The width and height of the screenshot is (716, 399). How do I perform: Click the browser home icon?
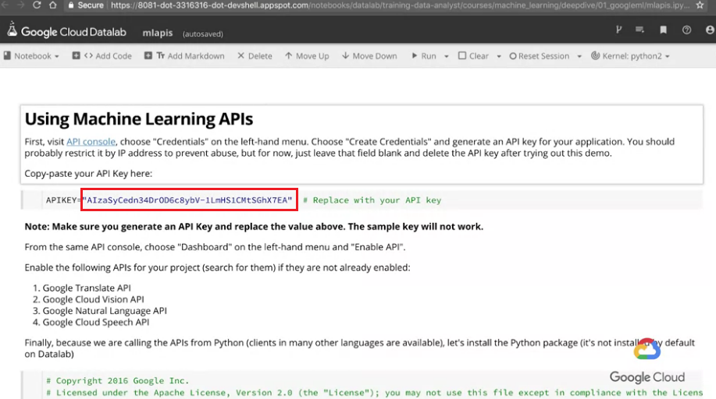[x=53, y=5]
